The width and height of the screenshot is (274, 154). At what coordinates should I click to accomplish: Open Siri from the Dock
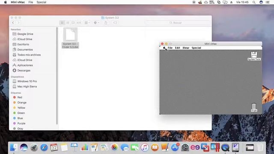[x=24, y=148]
